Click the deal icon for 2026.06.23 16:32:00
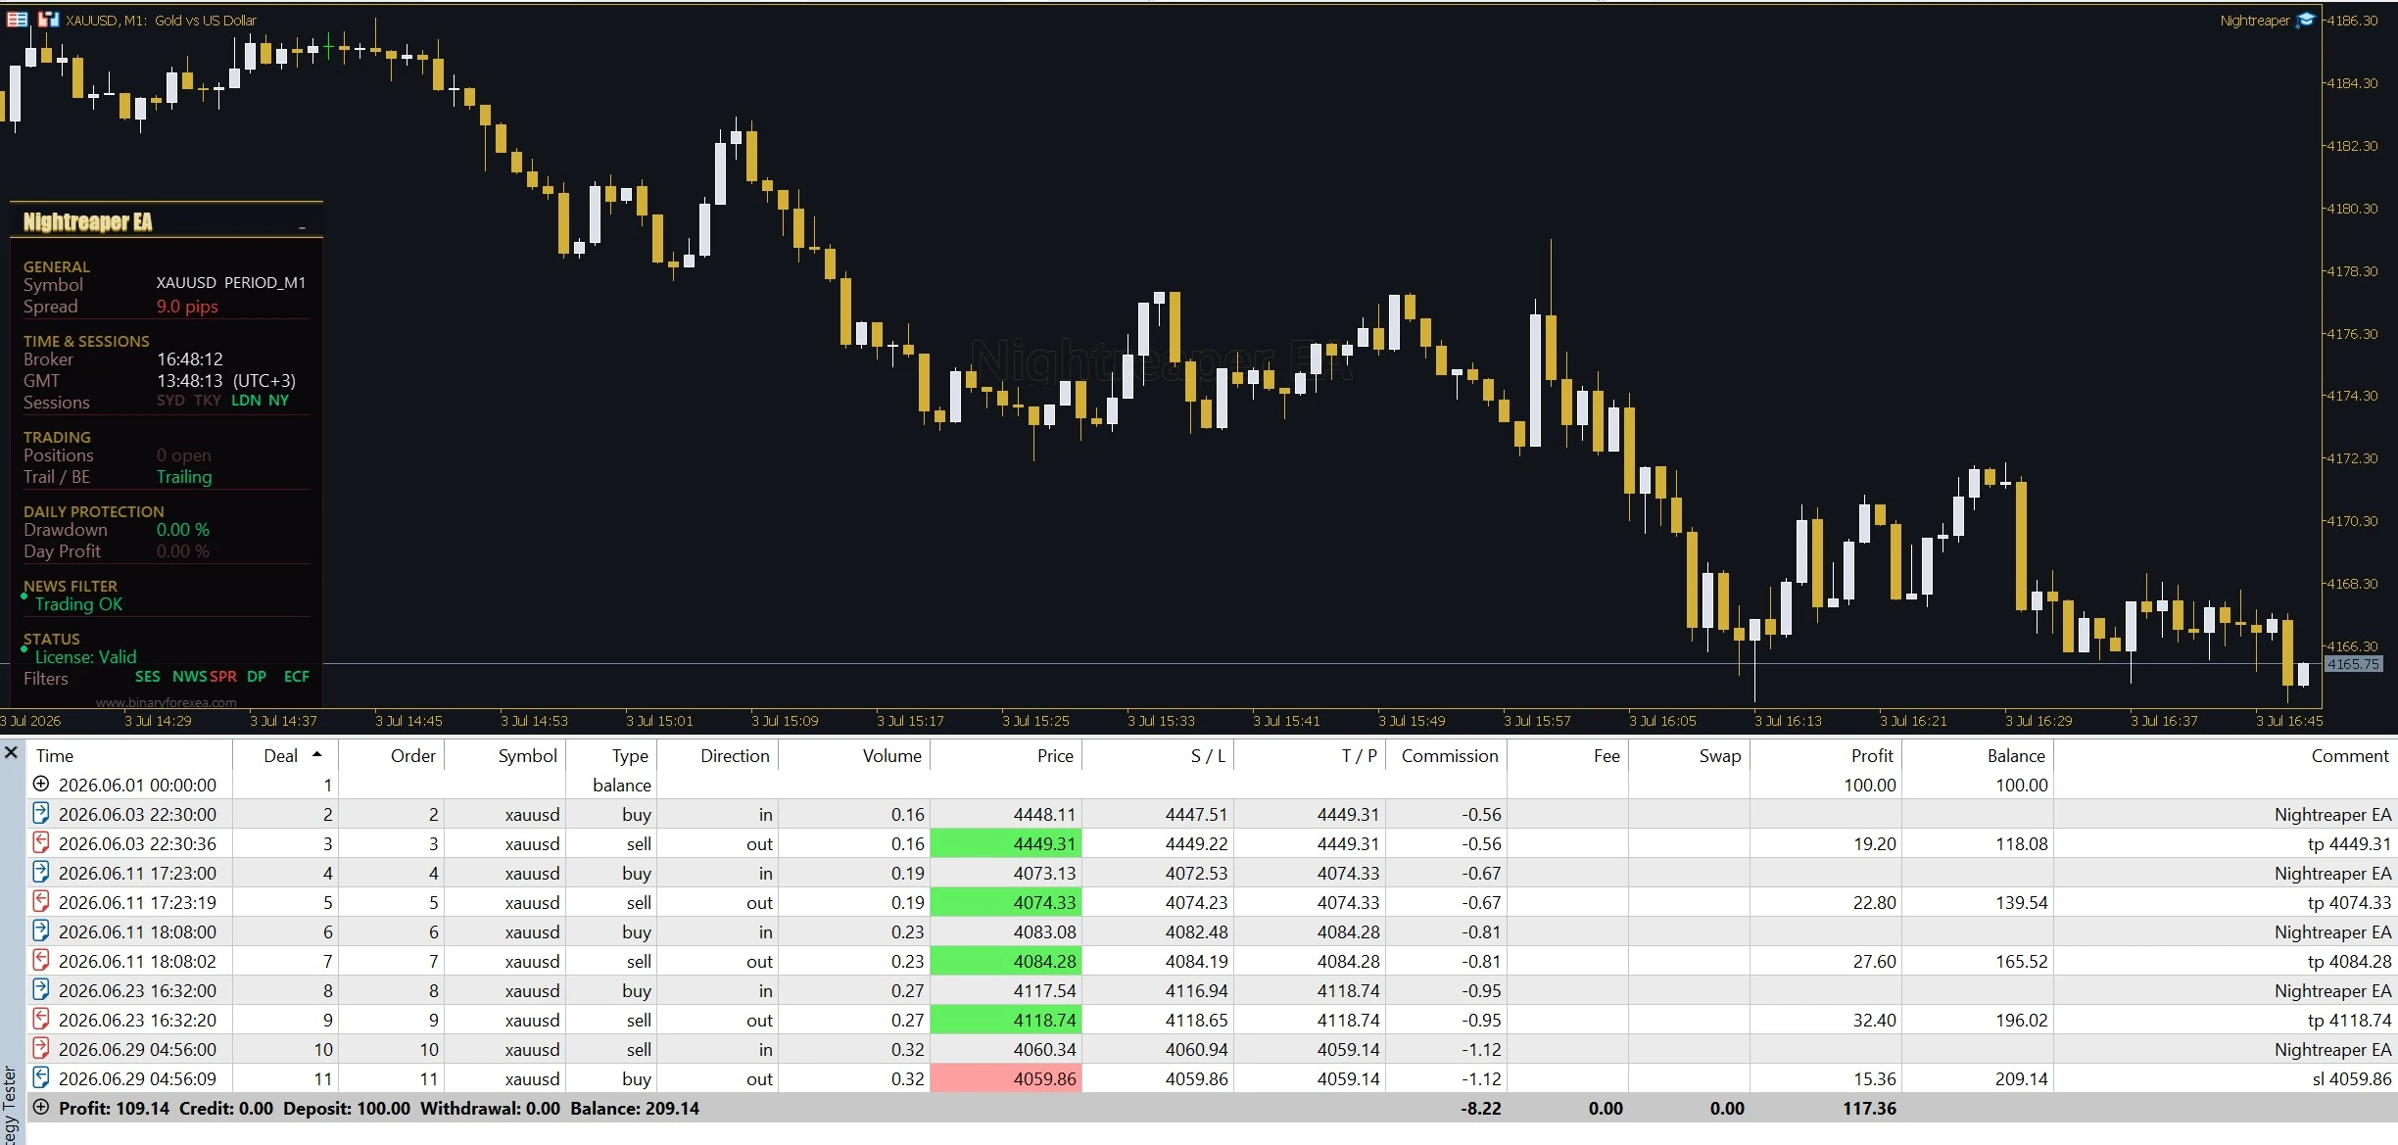This screenshot has width=2398, height=1145. (x=41, y=989)
